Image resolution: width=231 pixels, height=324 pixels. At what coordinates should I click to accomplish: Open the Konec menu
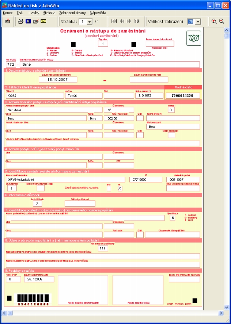8,13
